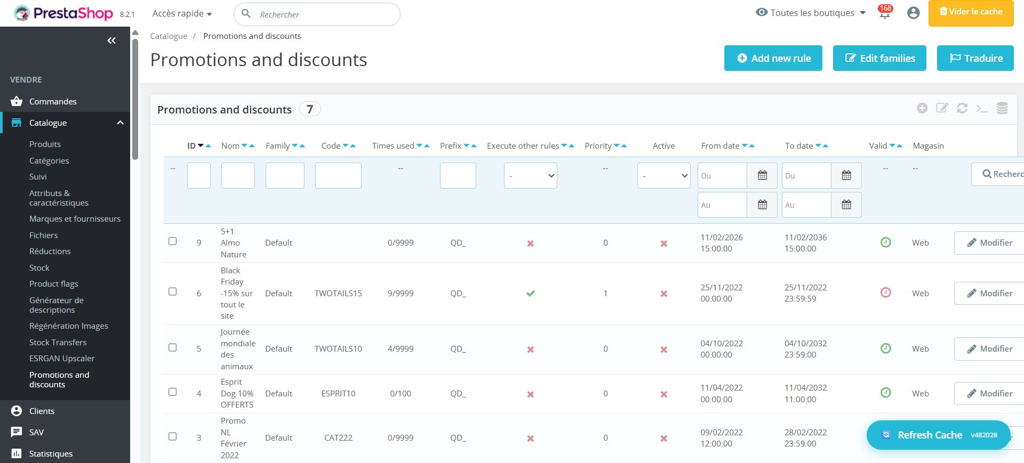Check the box for rule ID 9

point(173,241)
